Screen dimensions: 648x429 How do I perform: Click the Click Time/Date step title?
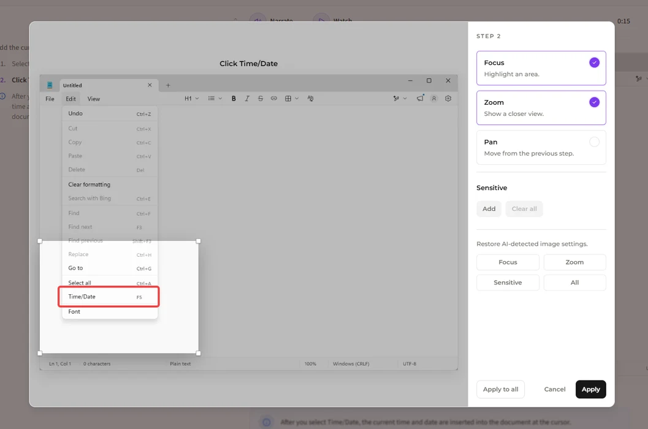[248, 64]
